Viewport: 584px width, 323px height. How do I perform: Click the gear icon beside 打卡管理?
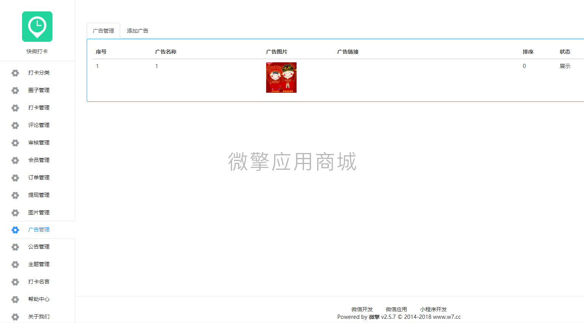(x=15, y=108)
